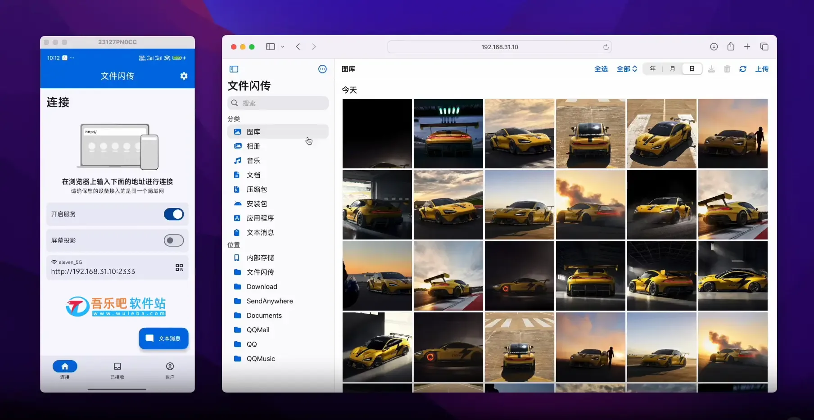Open new Safari tab with plus

click(x=747, y=47)
